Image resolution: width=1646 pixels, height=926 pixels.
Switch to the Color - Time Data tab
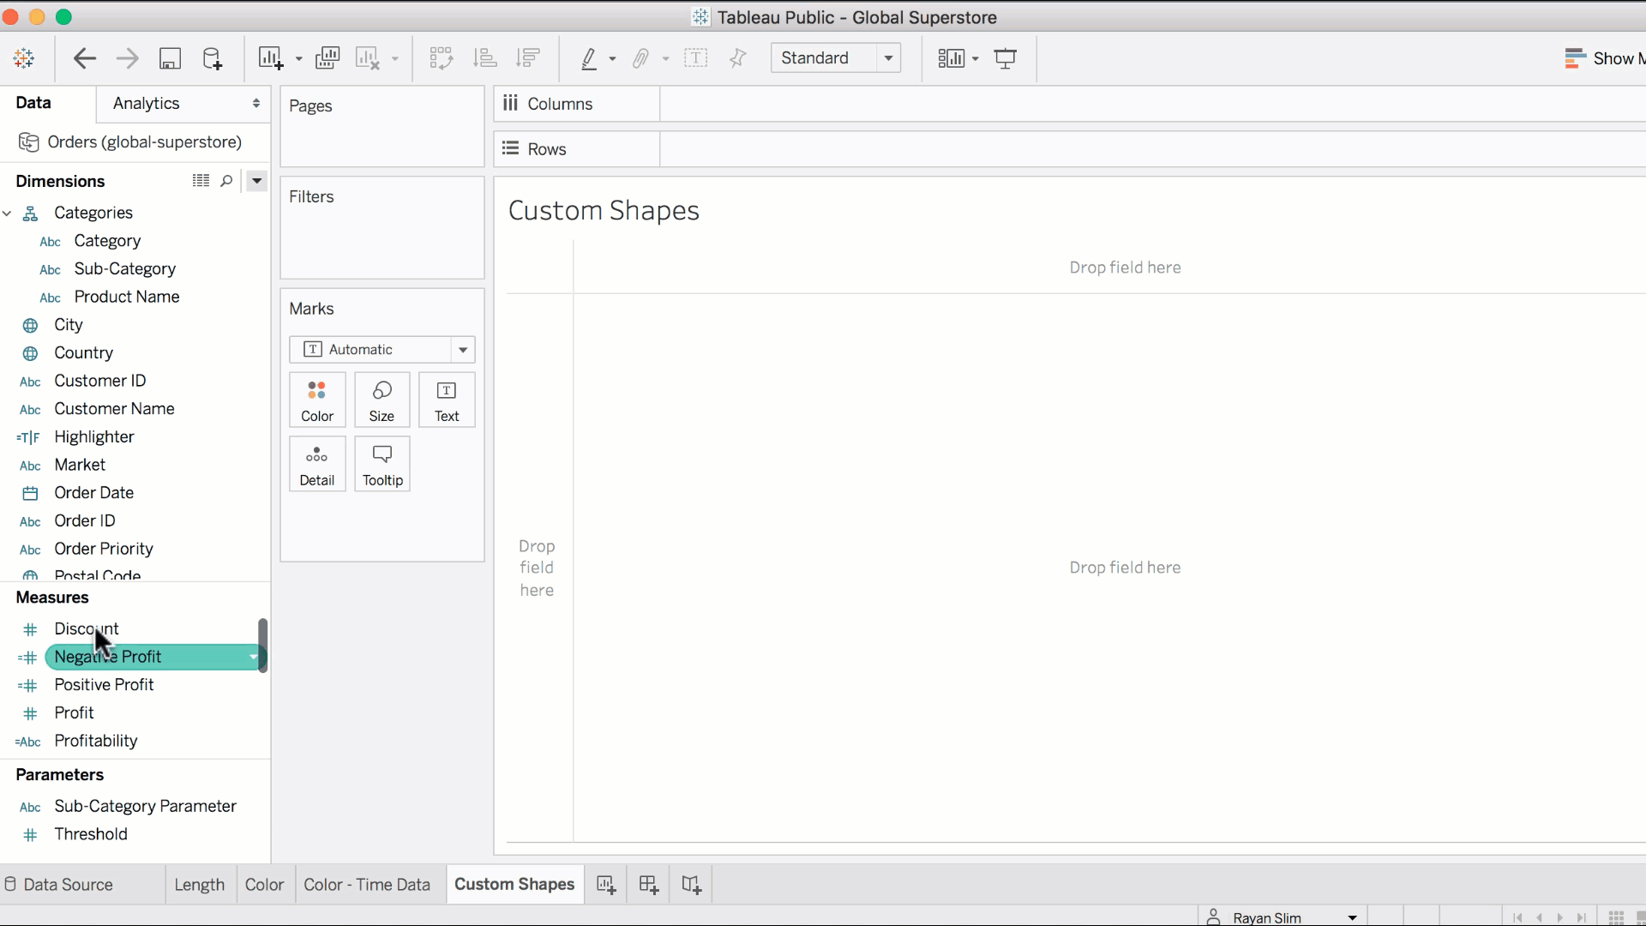click(367, 885)
